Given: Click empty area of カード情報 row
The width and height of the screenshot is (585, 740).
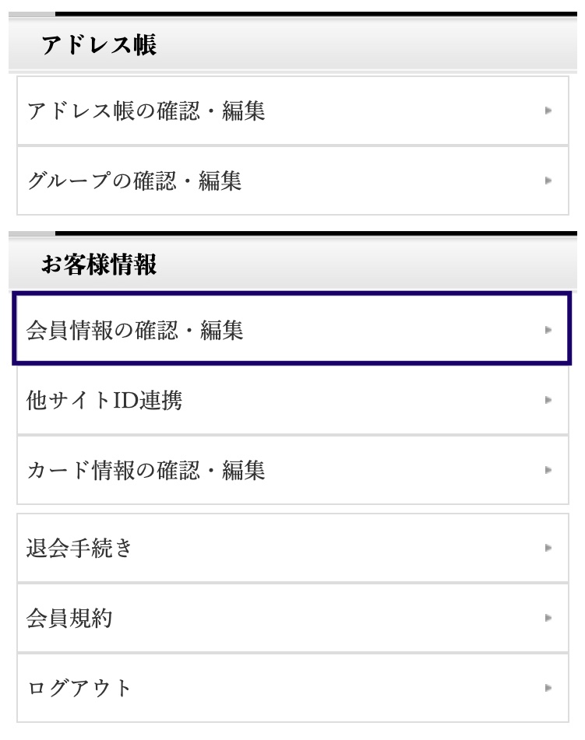Looking at the screenshot, I should [x=402, y=470].
